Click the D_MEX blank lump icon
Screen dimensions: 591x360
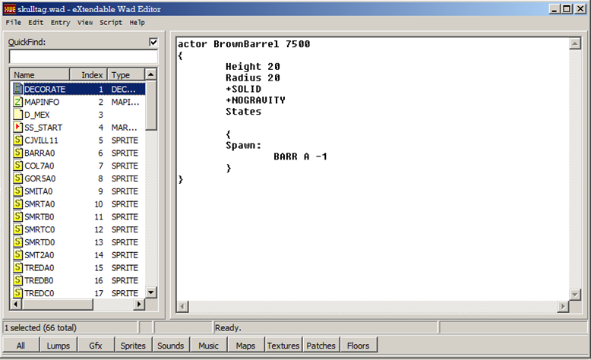[17, 115]
